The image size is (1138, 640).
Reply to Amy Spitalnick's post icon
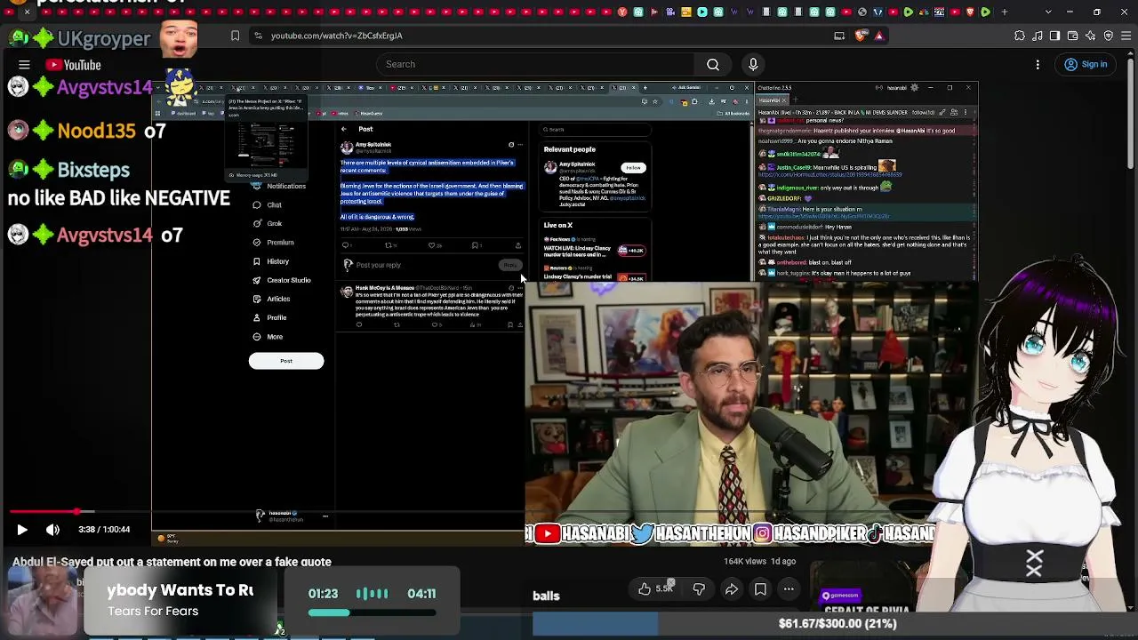tap(346, 245)
